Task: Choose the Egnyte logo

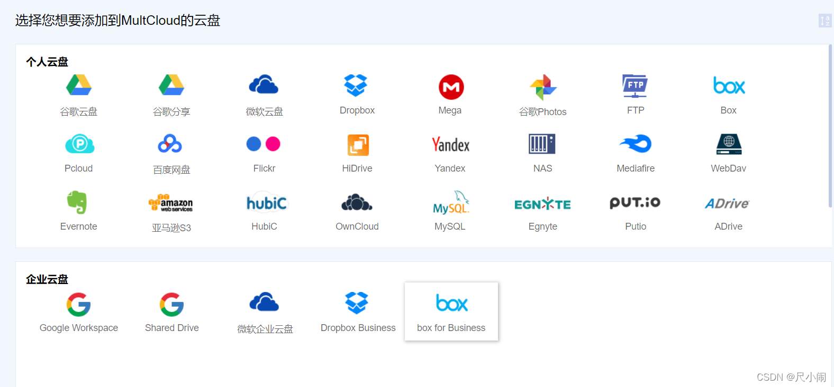Action: [543, 204]
